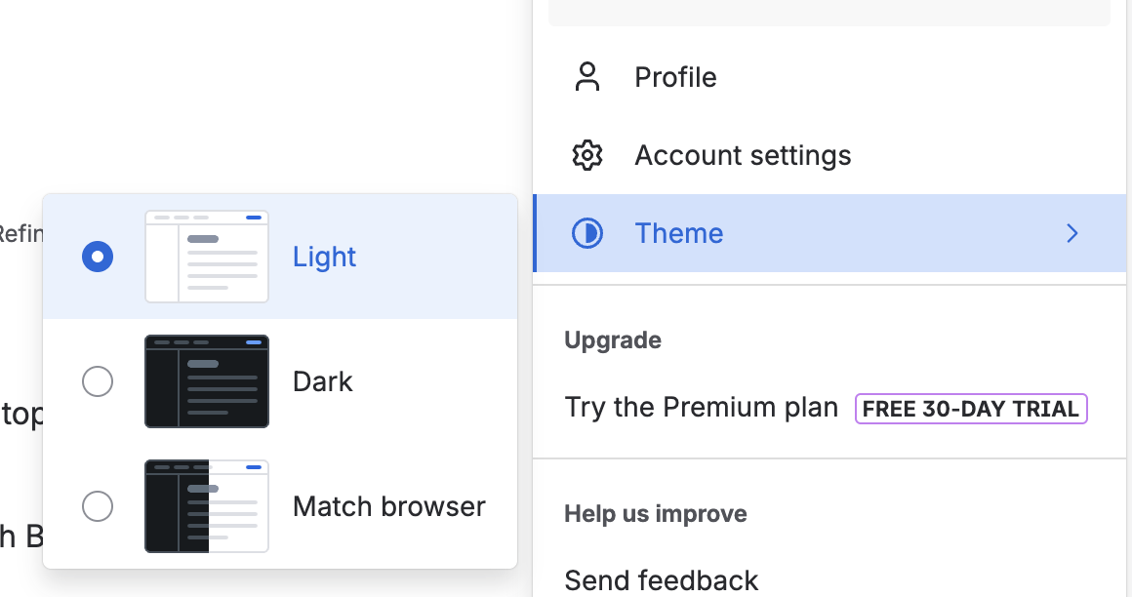Choose the Light text label
Viewport: 1132px width, 597px height.
point(324,257)
